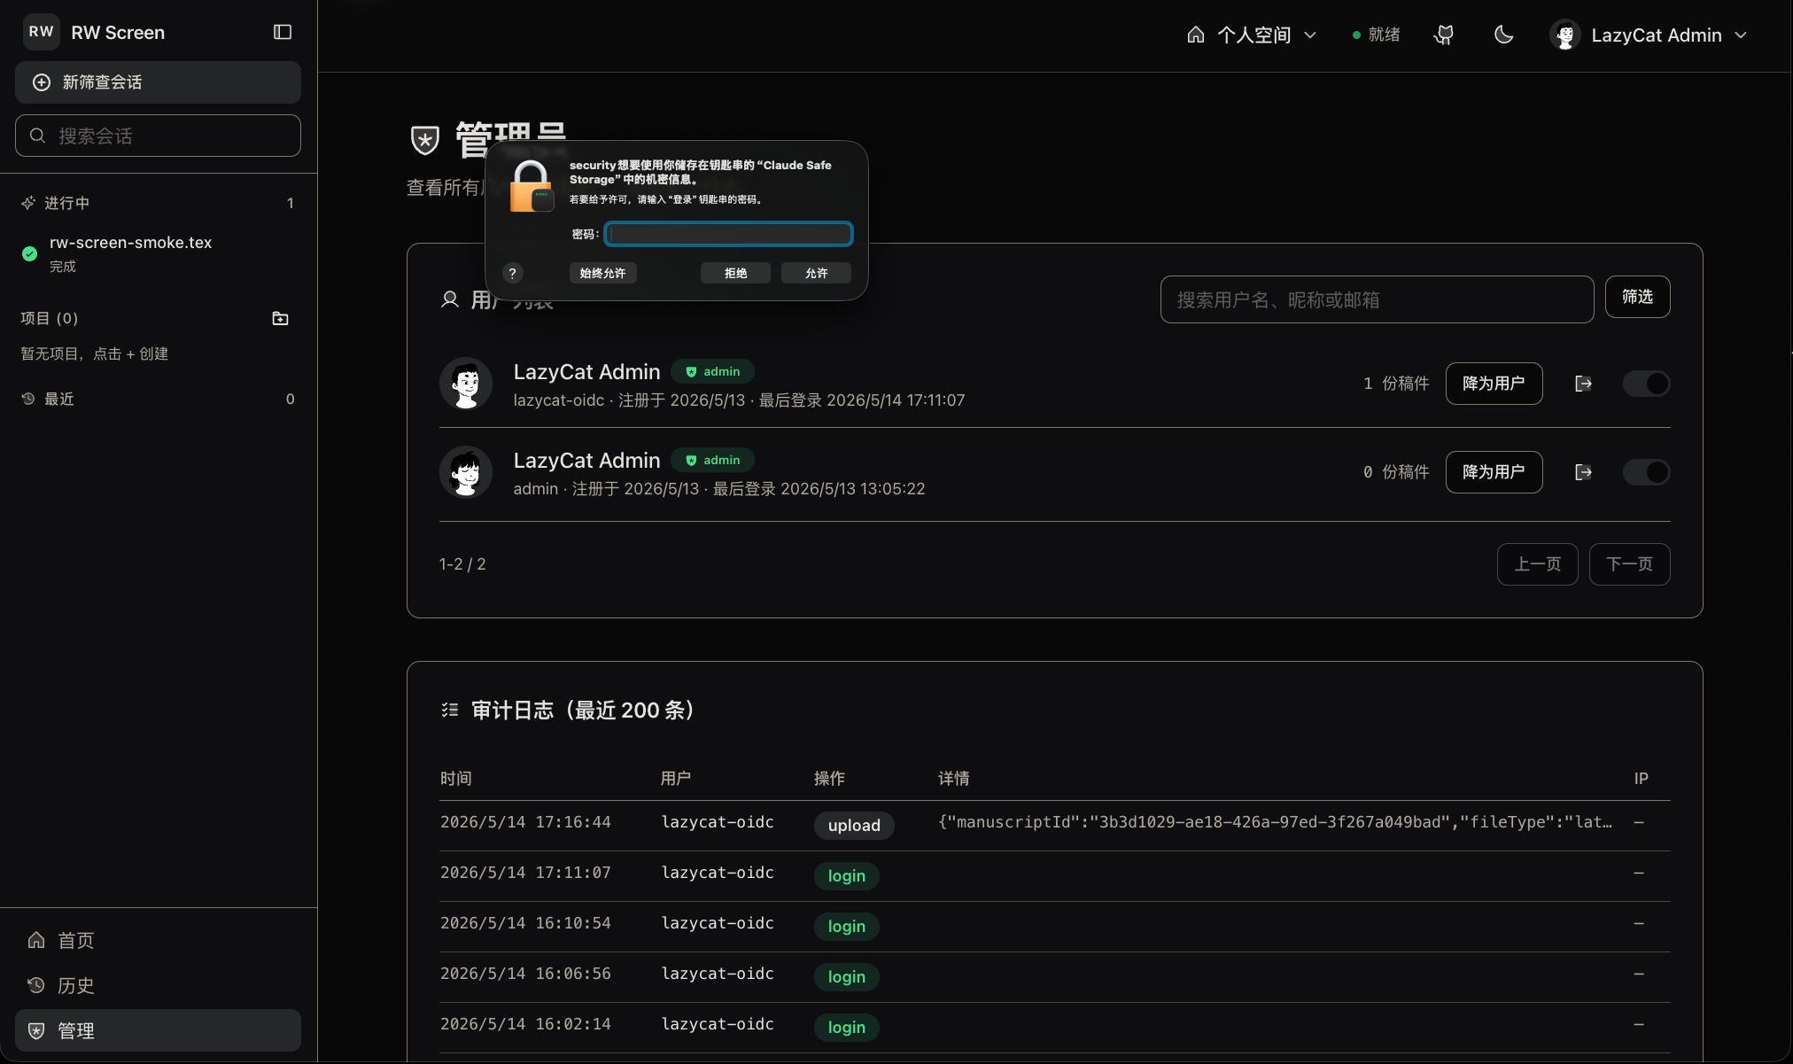Focus the 搜索会话 search field
Image resolution: width=1793 pixels, height=1064 pixels.
point(158,136)
